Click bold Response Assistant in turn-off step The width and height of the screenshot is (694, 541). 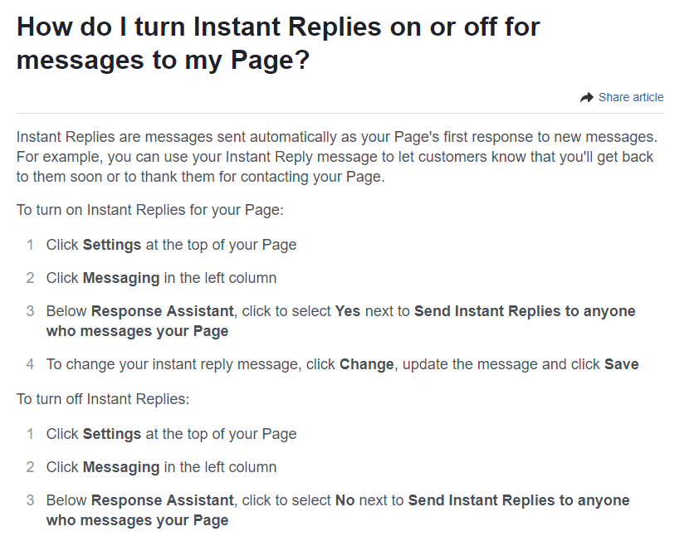point(163,500)
